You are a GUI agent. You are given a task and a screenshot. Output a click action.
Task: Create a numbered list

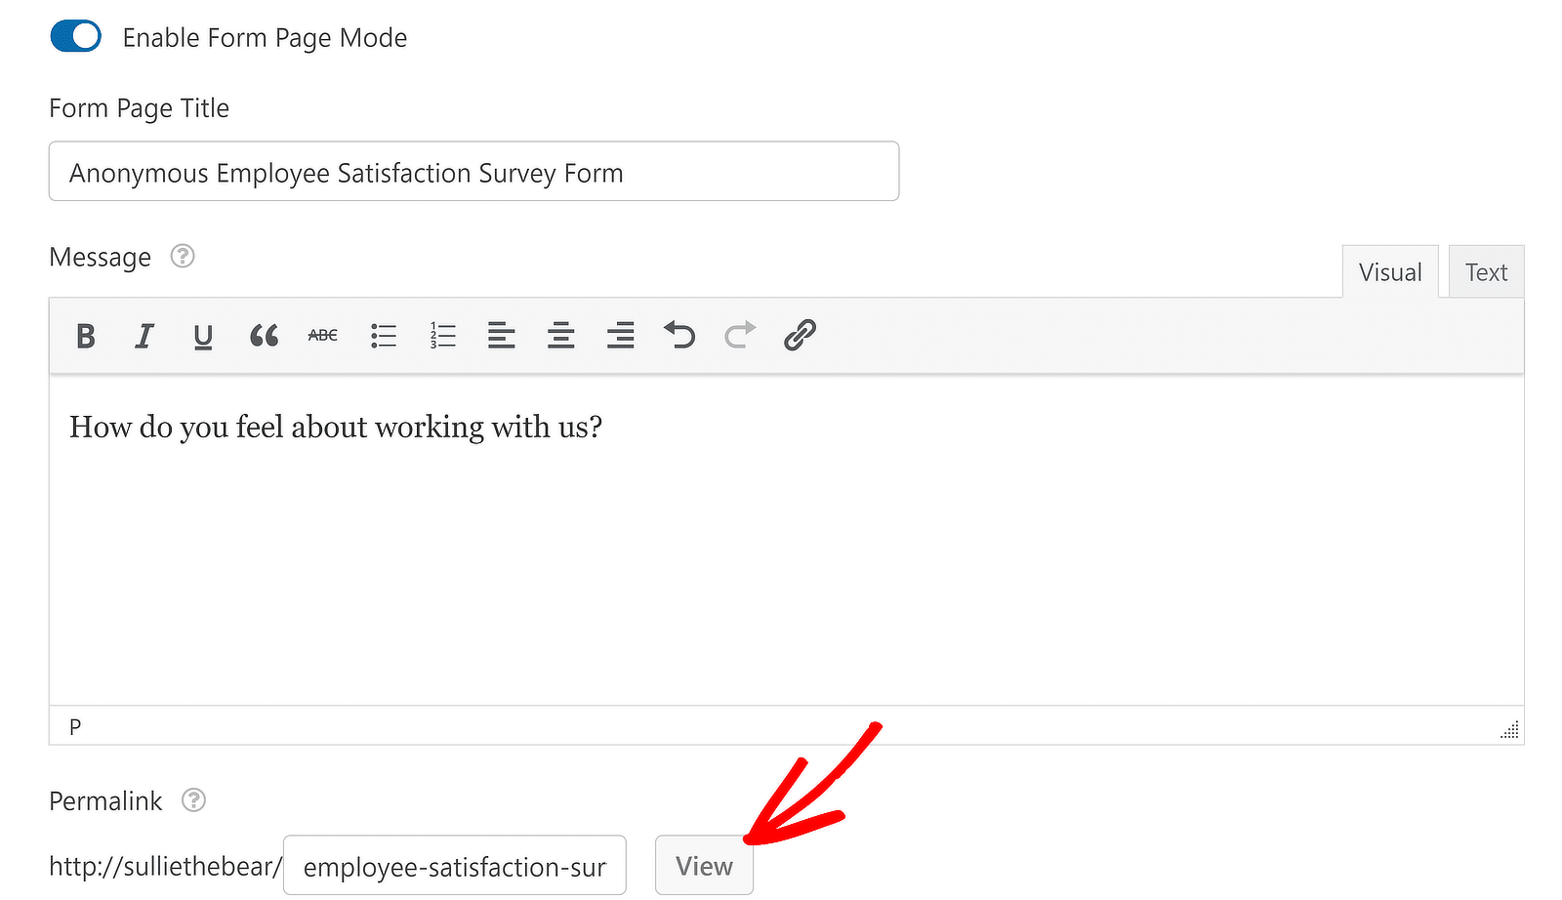click(443, 336)
